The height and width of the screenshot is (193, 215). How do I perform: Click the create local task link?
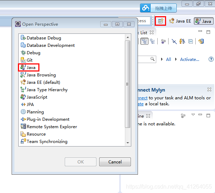pyautogui.click(x=140, y=104)
